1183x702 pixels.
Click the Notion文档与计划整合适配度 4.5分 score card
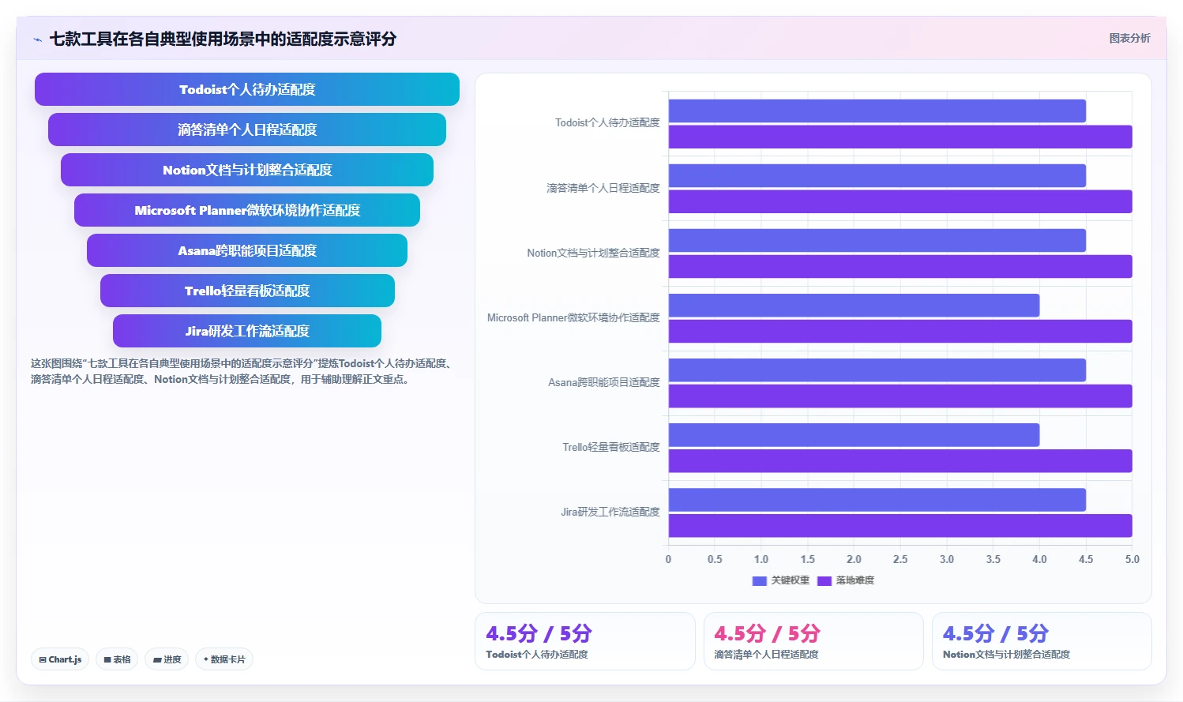click(1042, 641)
